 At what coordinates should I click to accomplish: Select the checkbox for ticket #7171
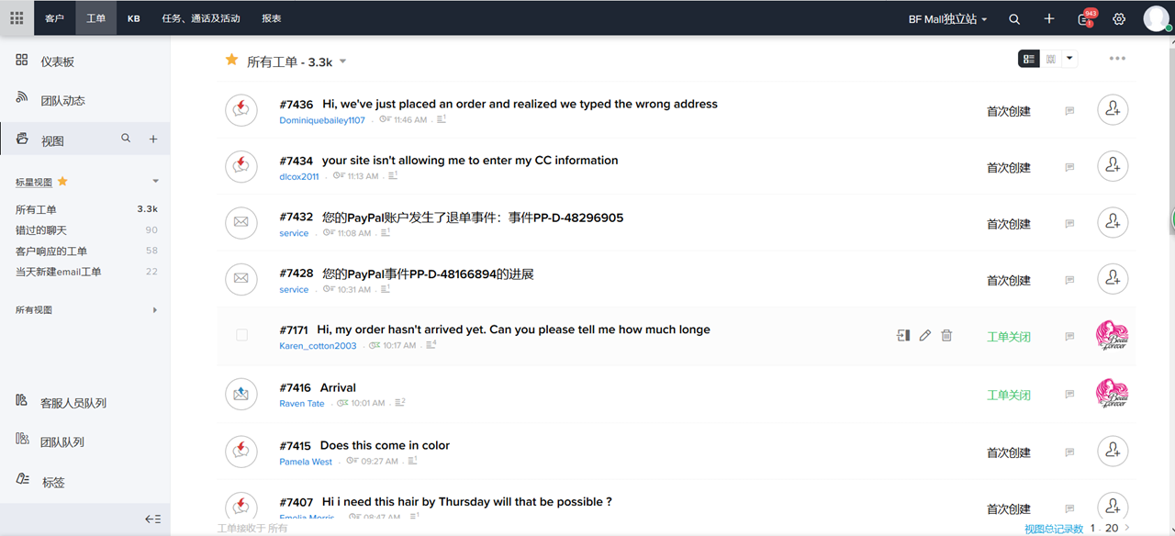[x=241, y=336]
